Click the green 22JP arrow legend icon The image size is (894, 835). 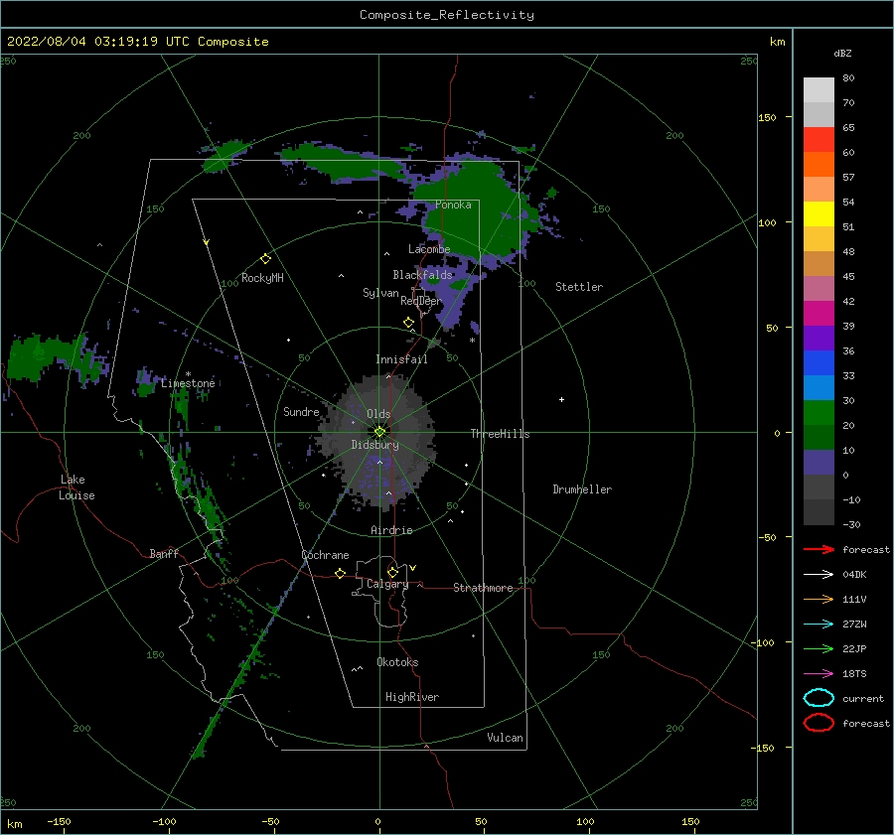tap(819, 648)
